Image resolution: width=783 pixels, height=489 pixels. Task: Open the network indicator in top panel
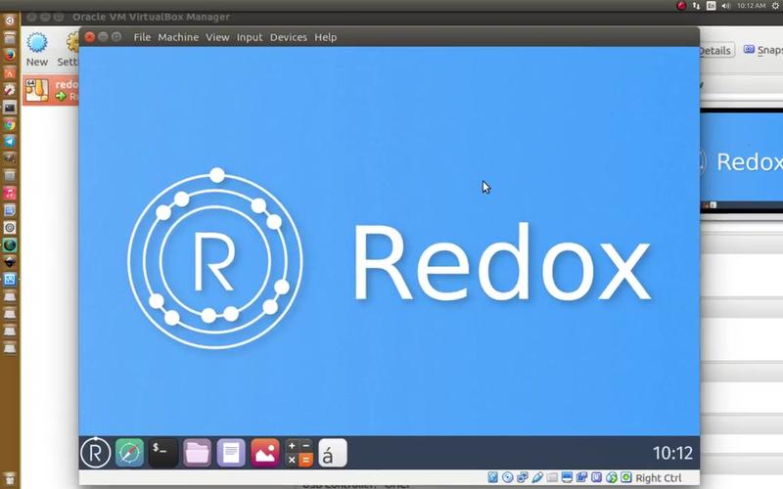coord(696,6)
